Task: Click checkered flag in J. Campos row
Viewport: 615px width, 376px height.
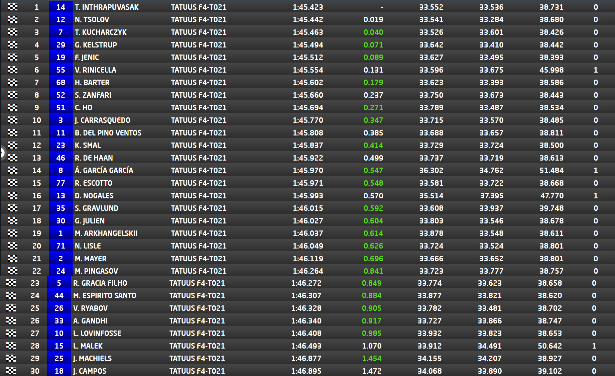Action: pyautogui.click(x=11, y=371)
